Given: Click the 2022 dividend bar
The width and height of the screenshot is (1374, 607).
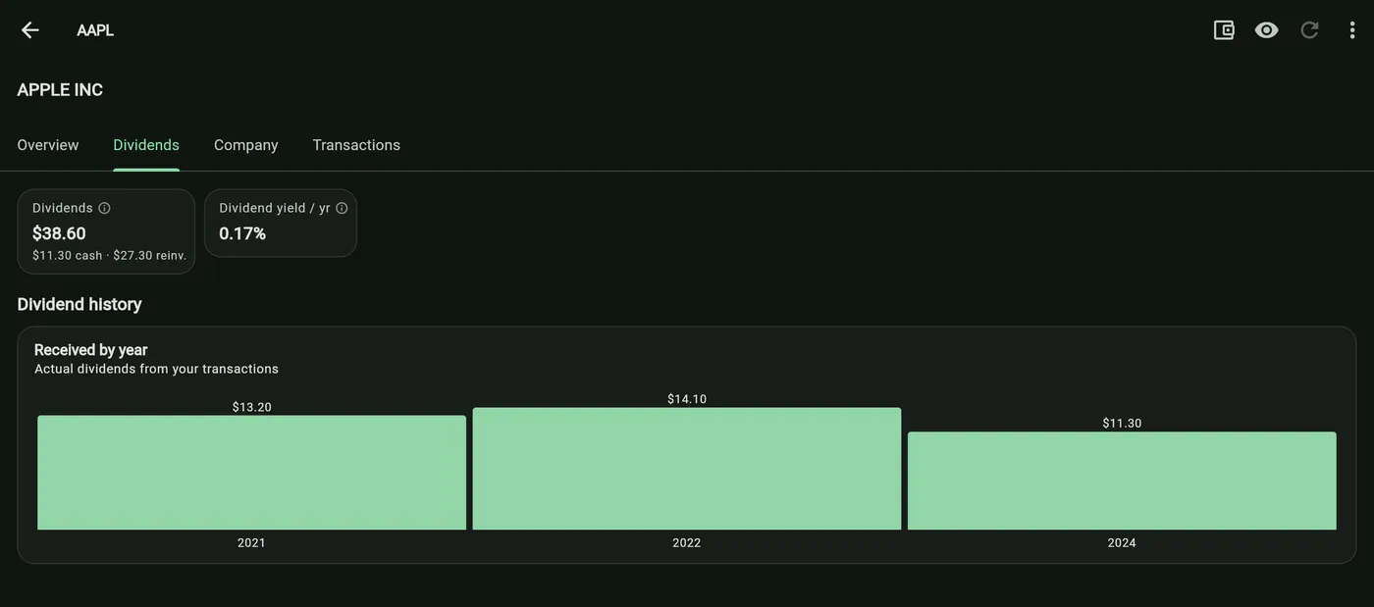Looking at the screenshot, I should click(x=687, y=469).
